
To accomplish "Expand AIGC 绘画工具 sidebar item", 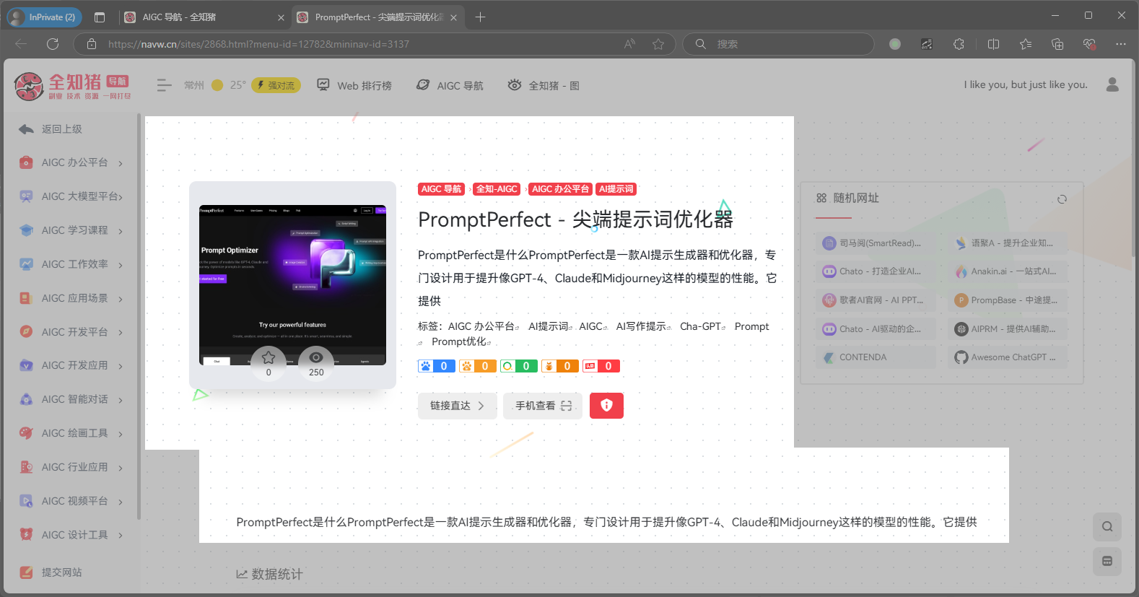I will pos(71,433).
